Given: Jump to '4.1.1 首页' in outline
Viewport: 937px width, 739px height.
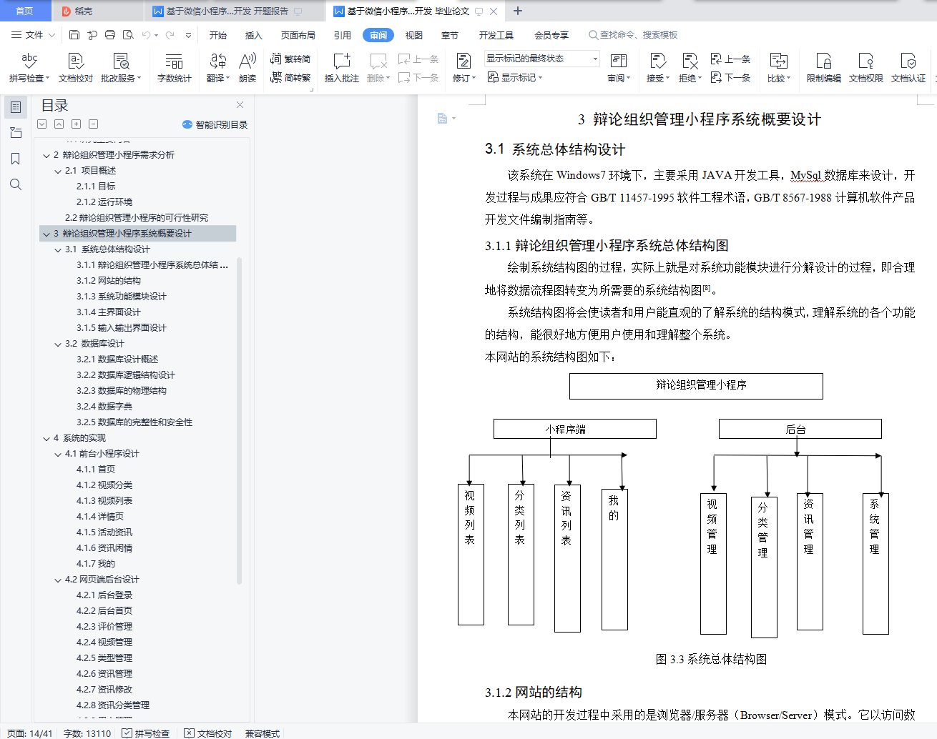Looking at the screenshot, I should pos(96,470).
